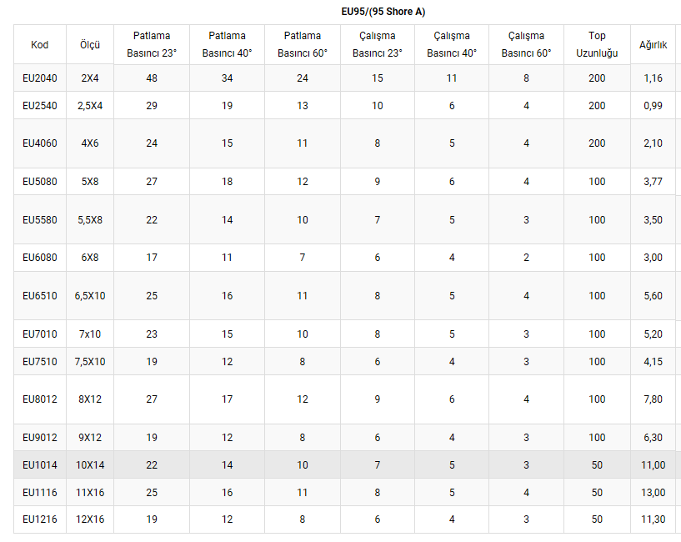Select the EU95/(95 Shore A) title
This screenshot has height=542, width=681.
(383, 12)
